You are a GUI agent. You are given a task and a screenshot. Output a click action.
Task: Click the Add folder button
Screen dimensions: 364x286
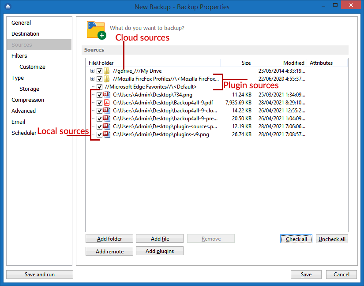point(109,239)
